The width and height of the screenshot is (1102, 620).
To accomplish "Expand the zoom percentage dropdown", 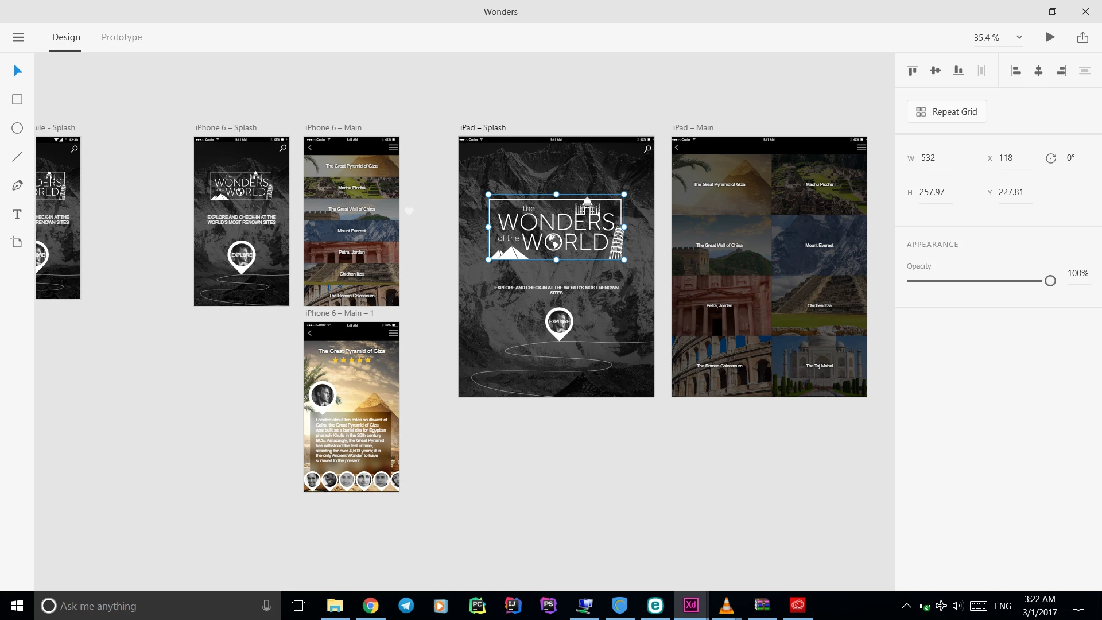I will click(1019, 37).
